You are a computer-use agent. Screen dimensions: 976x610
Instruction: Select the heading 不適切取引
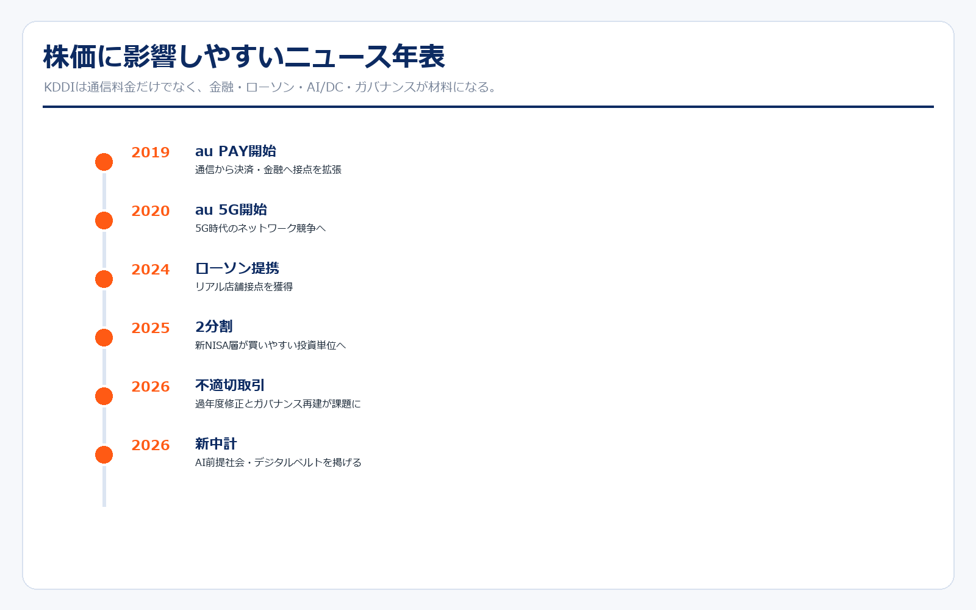tap(230, 386)
